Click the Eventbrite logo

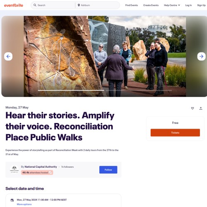coord(14,5)
